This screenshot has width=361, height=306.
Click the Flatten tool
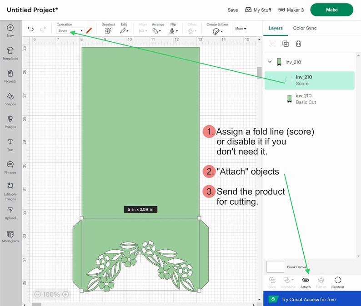tap(321, 282)
